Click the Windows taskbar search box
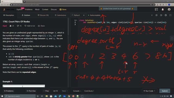 point(20,96)
